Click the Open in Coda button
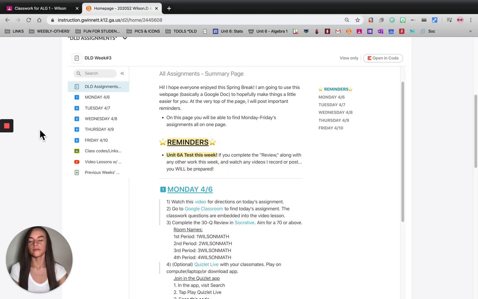 [383, 58]
